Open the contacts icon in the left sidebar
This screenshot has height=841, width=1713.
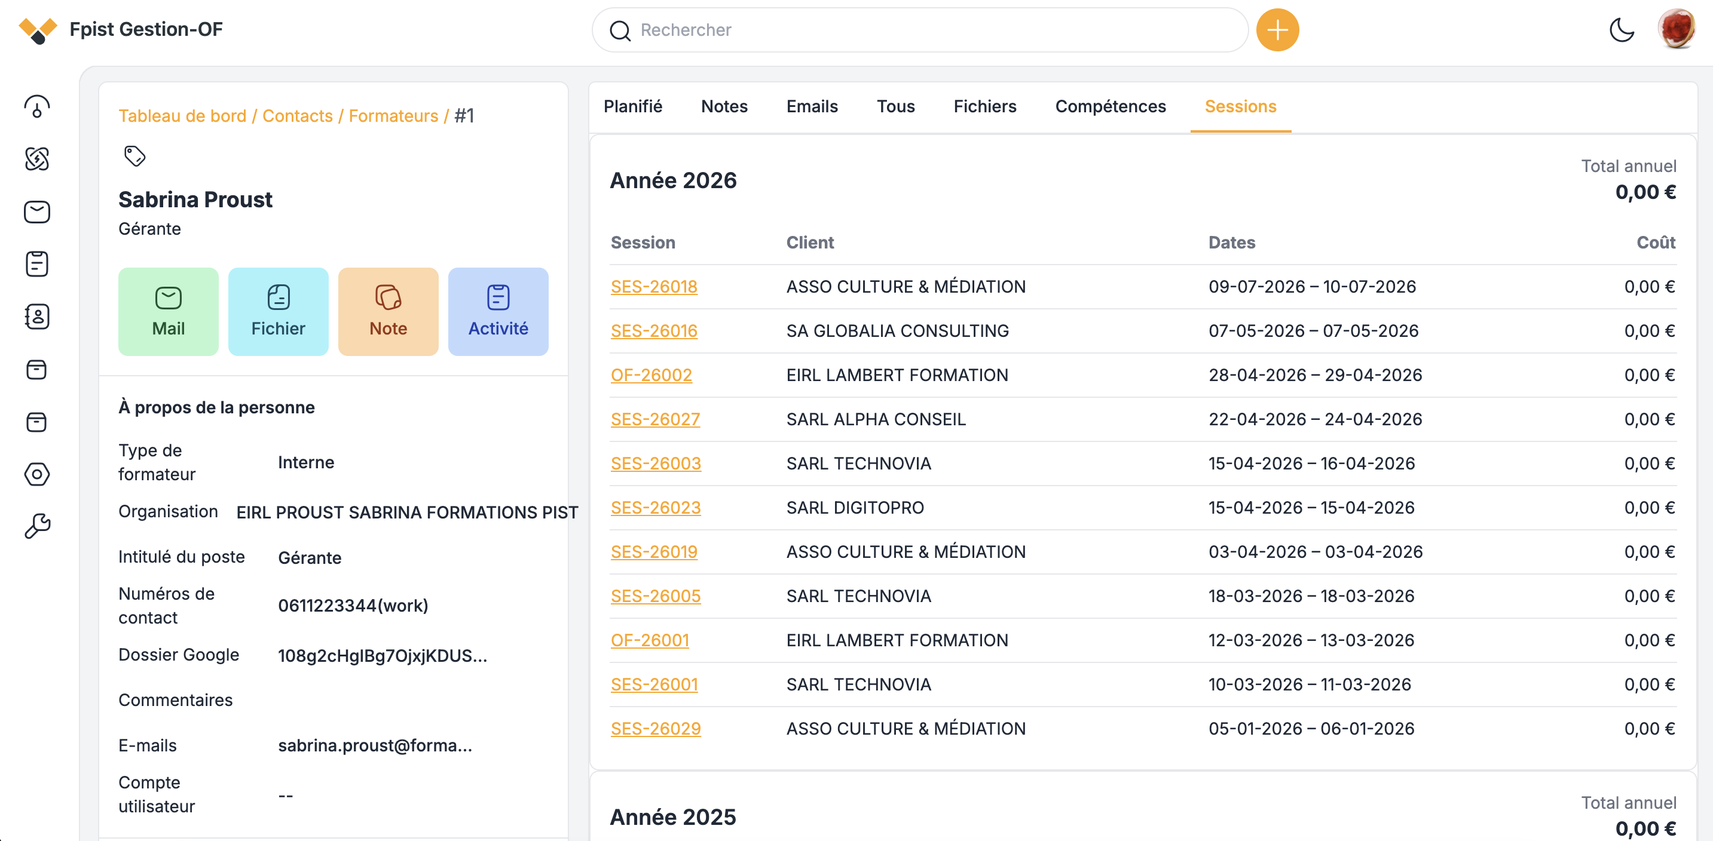pyautogui.click(x=37, y=317)
